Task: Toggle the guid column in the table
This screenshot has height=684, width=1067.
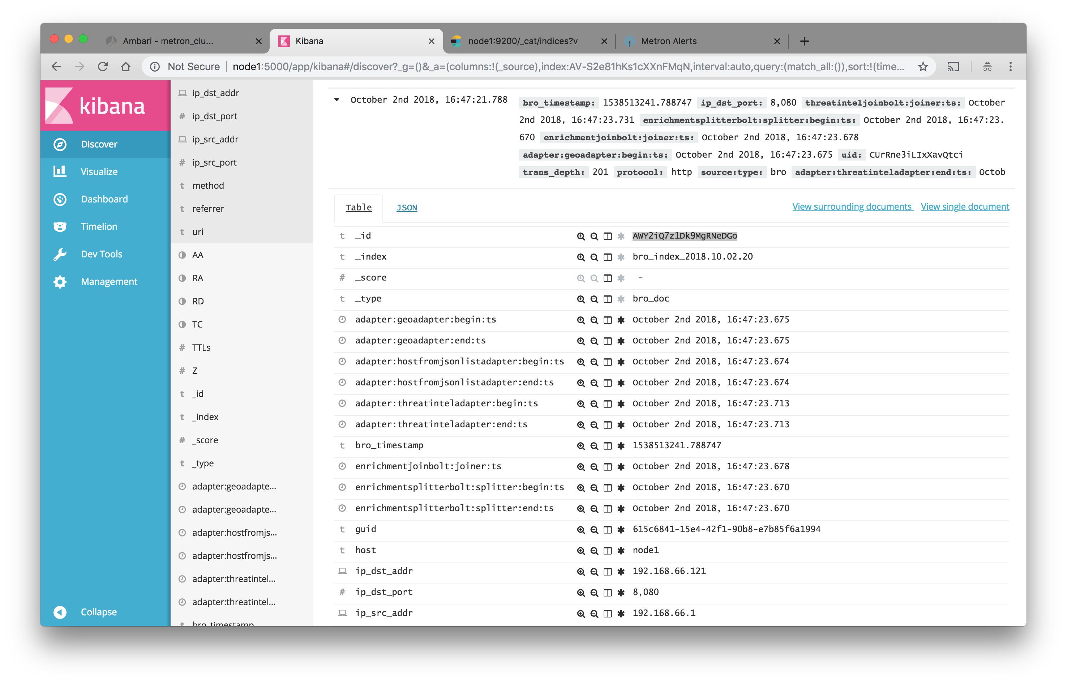Action: (608, 529)
